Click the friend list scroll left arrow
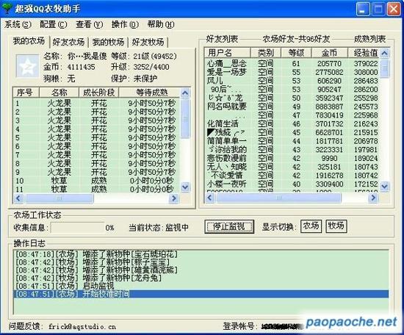404x335 pixels. click(210, 198)
